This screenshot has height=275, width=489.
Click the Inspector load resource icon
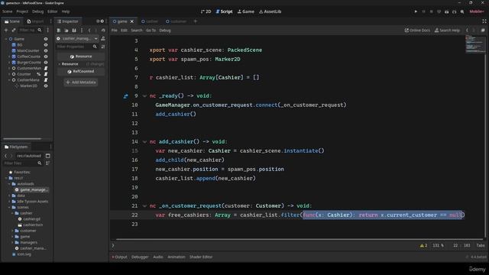[x=66, y=31]
